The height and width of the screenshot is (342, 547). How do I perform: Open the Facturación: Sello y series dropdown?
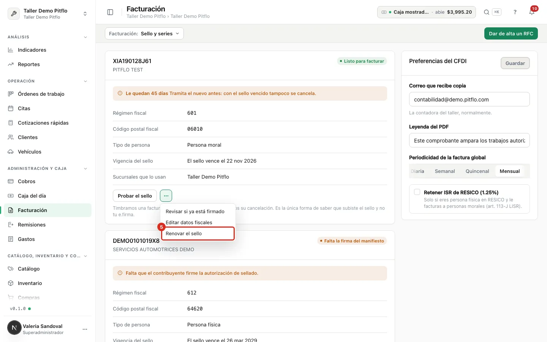pyautogui.click(x=144, y=33)
